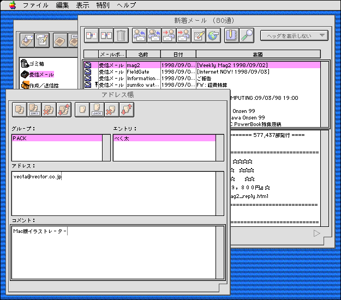Open the 編集 menu

[x=62, y=5]
